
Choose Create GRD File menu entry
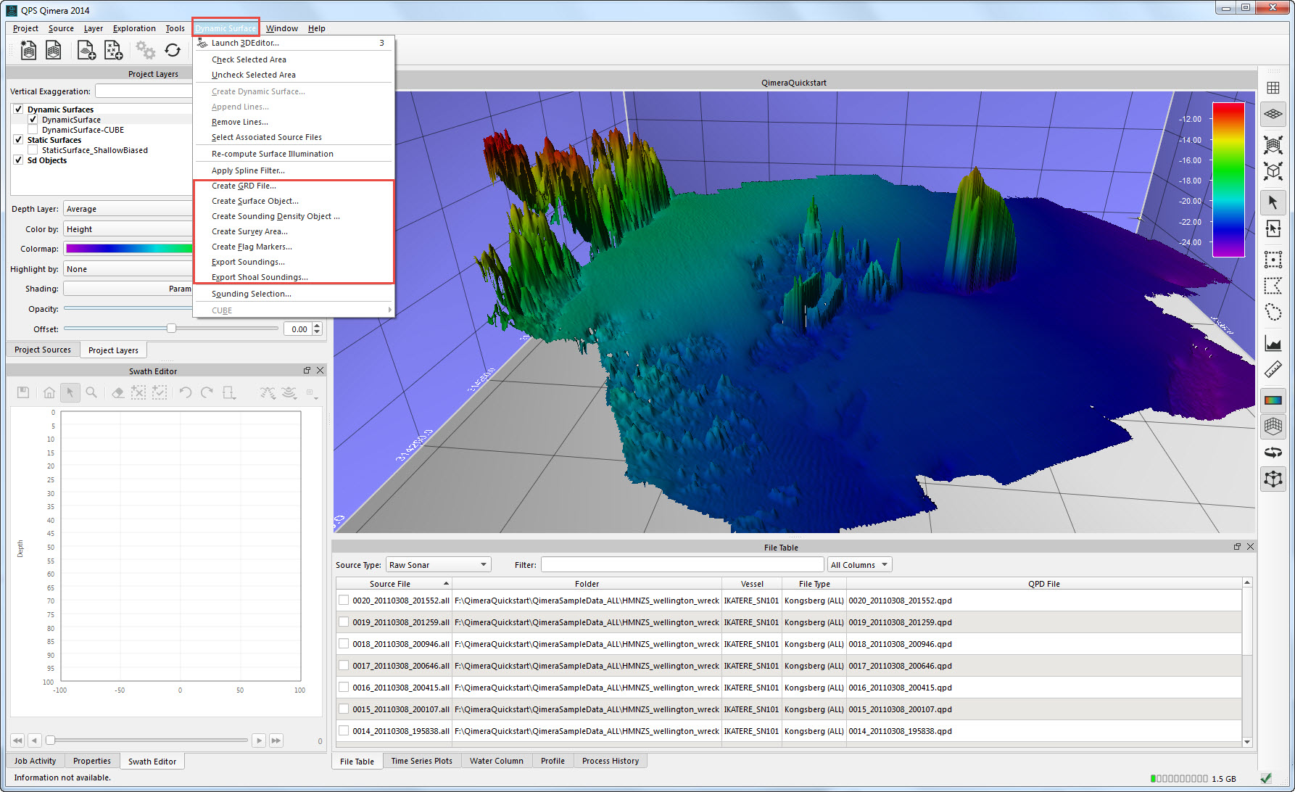[x=244, y=186]
